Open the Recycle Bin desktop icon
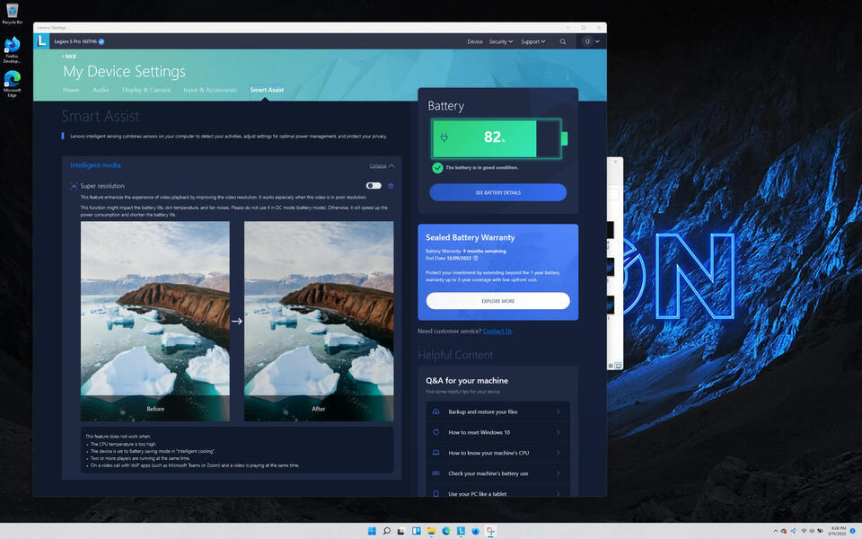The width and height of the screenshot is (862, 539). coord(12,13)
